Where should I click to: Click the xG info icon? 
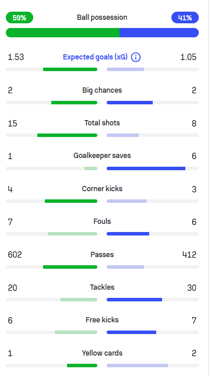(x=136, y=57)
